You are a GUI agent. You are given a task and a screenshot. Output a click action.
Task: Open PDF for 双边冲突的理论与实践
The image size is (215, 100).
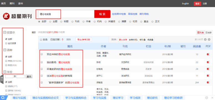pyautogui.click(x=208, y=54)
